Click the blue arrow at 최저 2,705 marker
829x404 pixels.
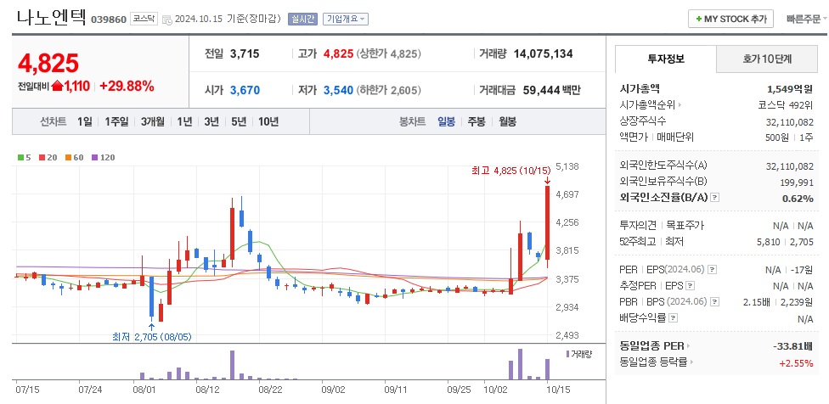click(x=152, y=327)
